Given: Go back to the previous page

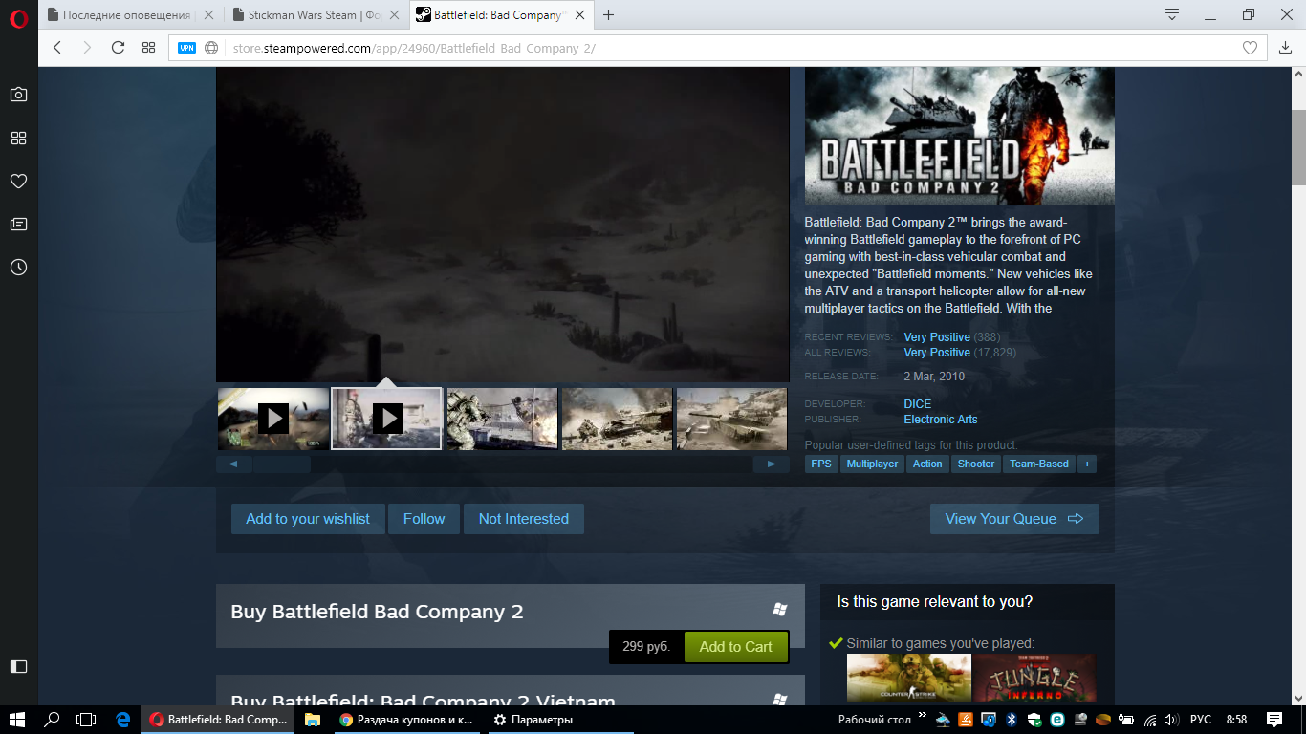Looking at the screenshot, I should click(x=57, y=48).
